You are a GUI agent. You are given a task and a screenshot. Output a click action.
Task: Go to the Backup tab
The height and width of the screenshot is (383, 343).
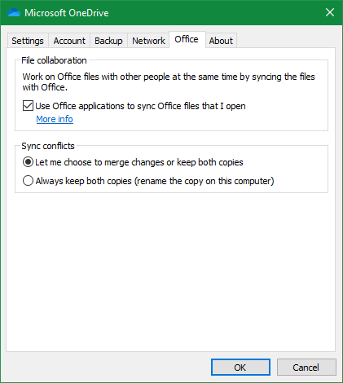108,41
